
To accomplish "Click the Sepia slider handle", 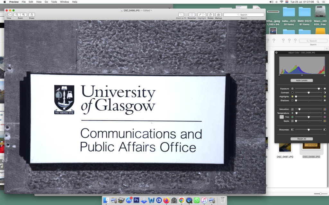I will (296, 121).
